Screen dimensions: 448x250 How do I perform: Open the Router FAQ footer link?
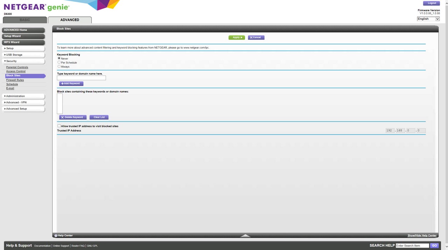78,246
